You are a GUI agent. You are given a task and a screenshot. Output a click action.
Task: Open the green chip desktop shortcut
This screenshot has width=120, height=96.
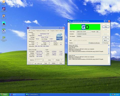4,38
